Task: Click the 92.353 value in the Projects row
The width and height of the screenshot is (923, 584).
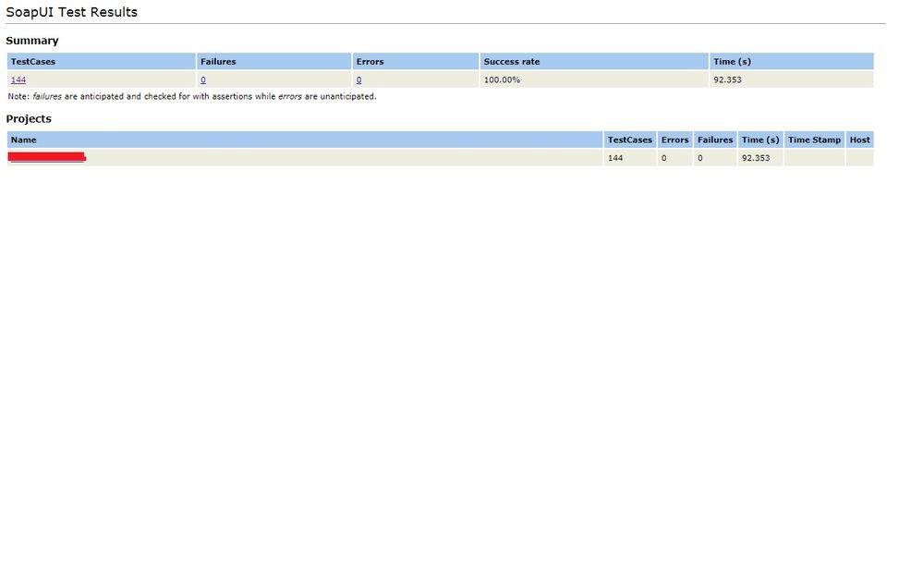Action: click(755, 159)
